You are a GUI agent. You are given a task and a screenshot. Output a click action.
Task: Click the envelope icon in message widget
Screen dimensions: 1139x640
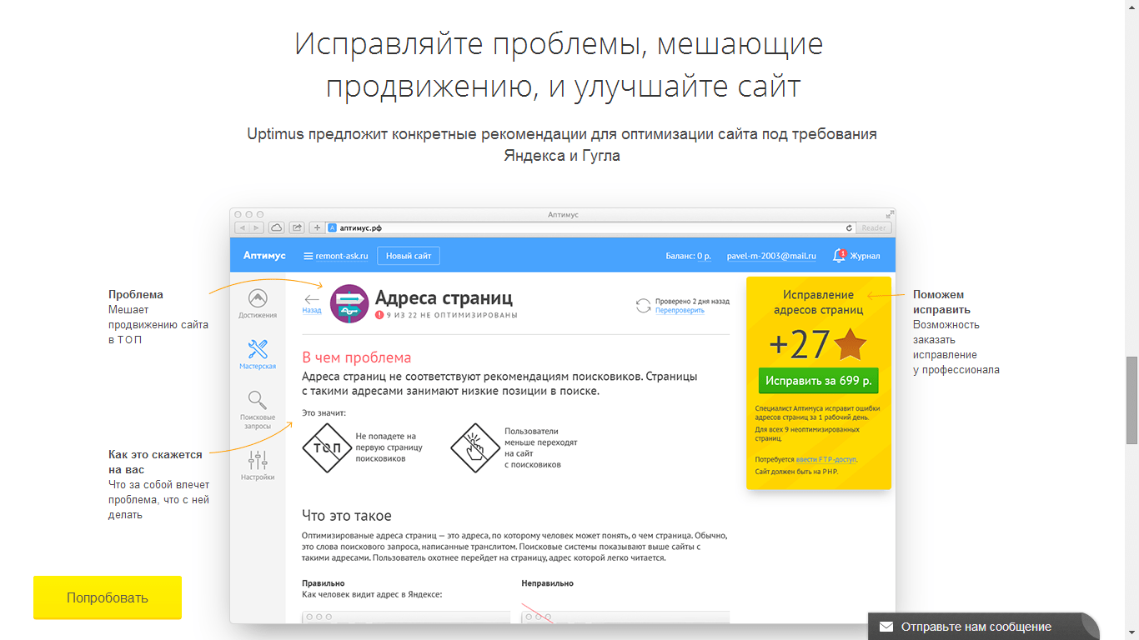886,627
